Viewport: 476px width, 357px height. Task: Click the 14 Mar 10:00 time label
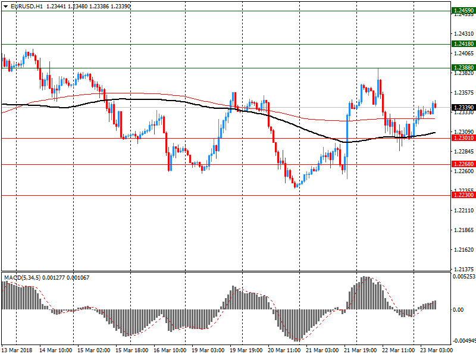pyautogui.click(x=56, y=351)
